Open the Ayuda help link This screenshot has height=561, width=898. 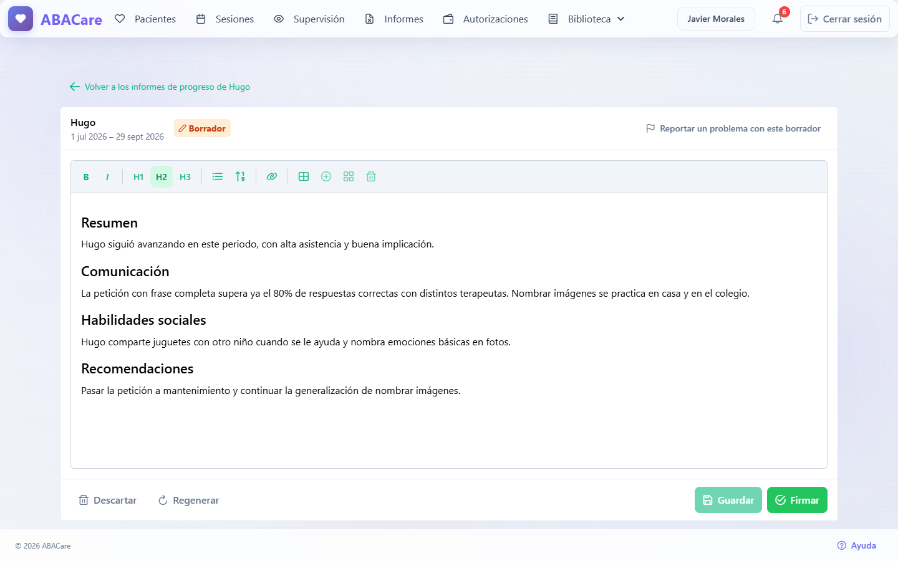pos(857,545)
